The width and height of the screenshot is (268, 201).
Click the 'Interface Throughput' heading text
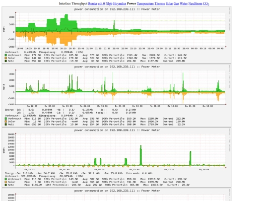(73, 3)
